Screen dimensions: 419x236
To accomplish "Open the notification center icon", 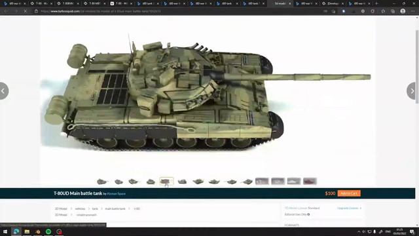I will [x=412, y=231].
